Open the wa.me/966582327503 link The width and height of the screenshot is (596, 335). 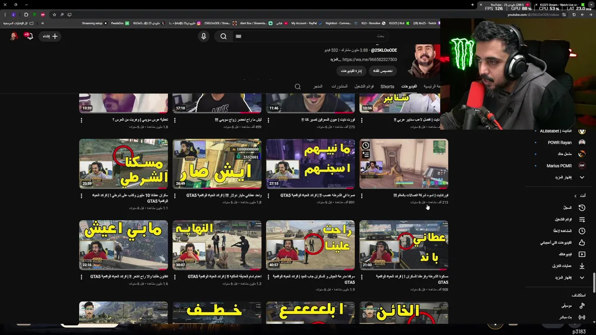click(x=370, y=60)
